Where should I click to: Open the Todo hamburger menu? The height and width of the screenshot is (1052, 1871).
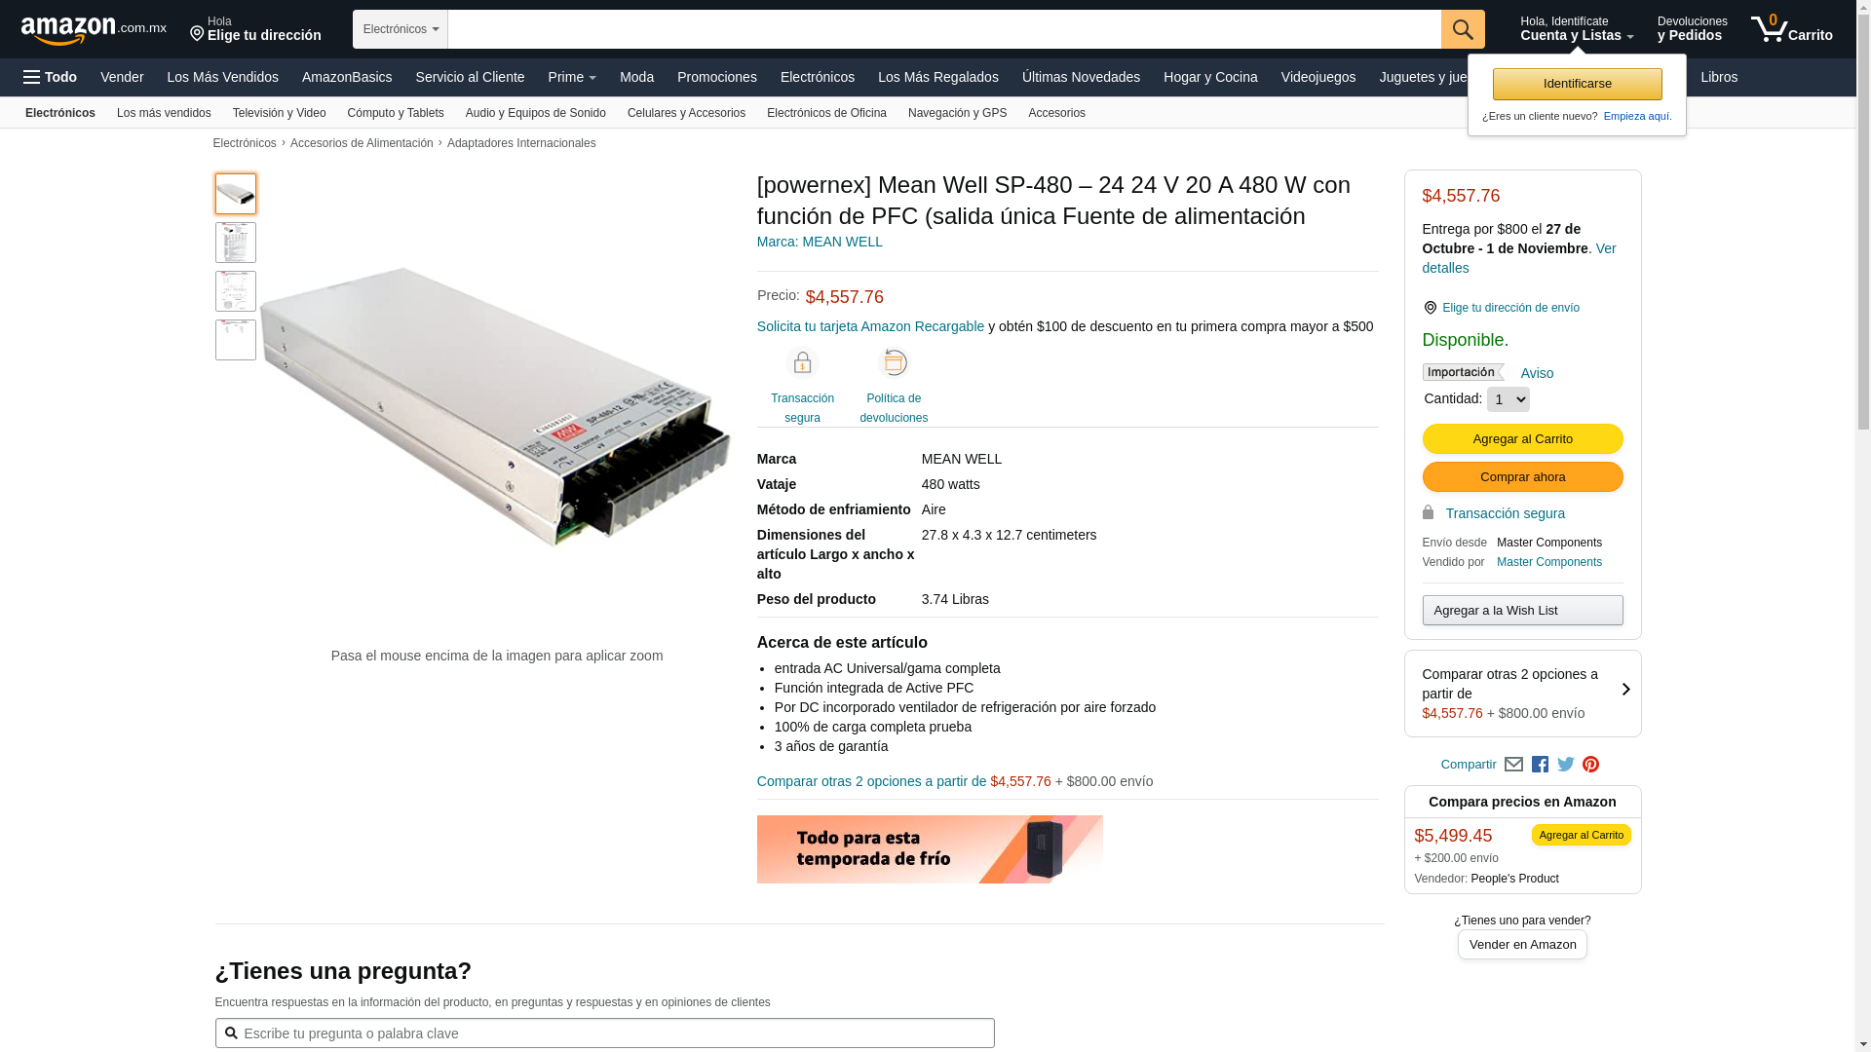point(51,77)
